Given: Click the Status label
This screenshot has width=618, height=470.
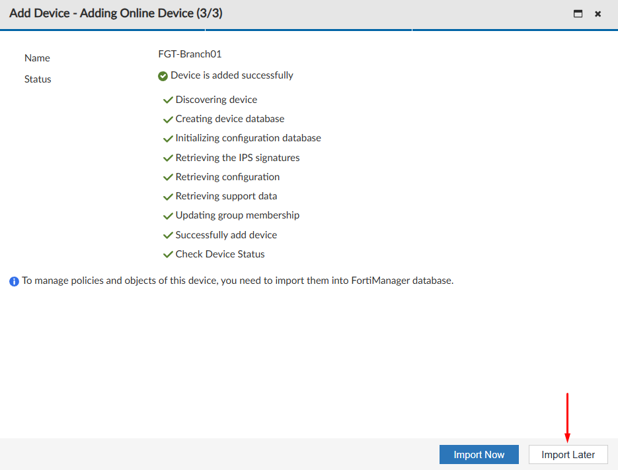Looking at the screenshot, I should coord(38,79).
